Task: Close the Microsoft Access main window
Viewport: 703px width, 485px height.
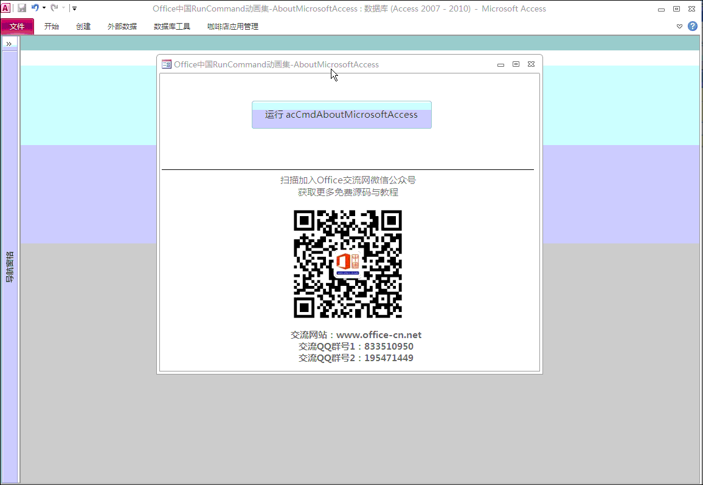Action: click(x=692, y=8)
